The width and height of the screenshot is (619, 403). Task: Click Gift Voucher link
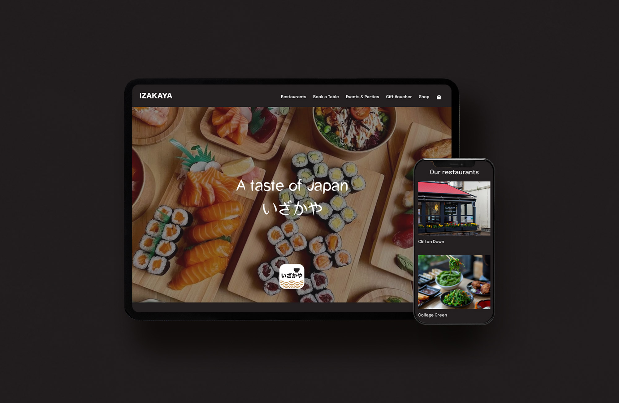coord(399,96)
